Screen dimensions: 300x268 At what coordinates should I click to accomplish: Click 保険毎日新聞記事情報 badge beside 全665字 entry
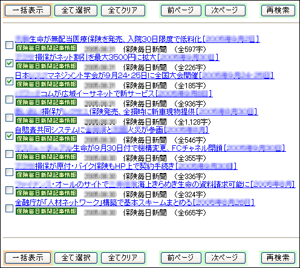tap(46, 211)
